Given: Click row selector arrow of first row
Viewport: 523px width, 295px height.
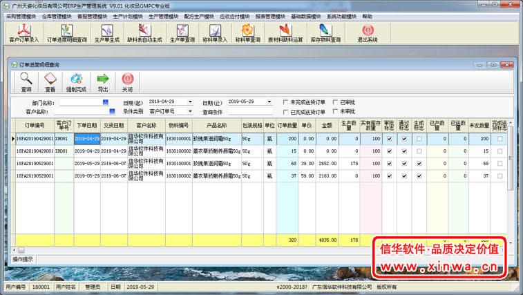Looking at the screenshot, I should (13, 139).
